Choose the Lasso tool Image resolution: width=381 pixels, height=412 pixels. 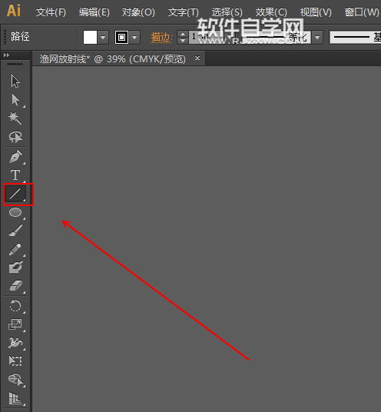pyautogui.click(x=15, y=137)
